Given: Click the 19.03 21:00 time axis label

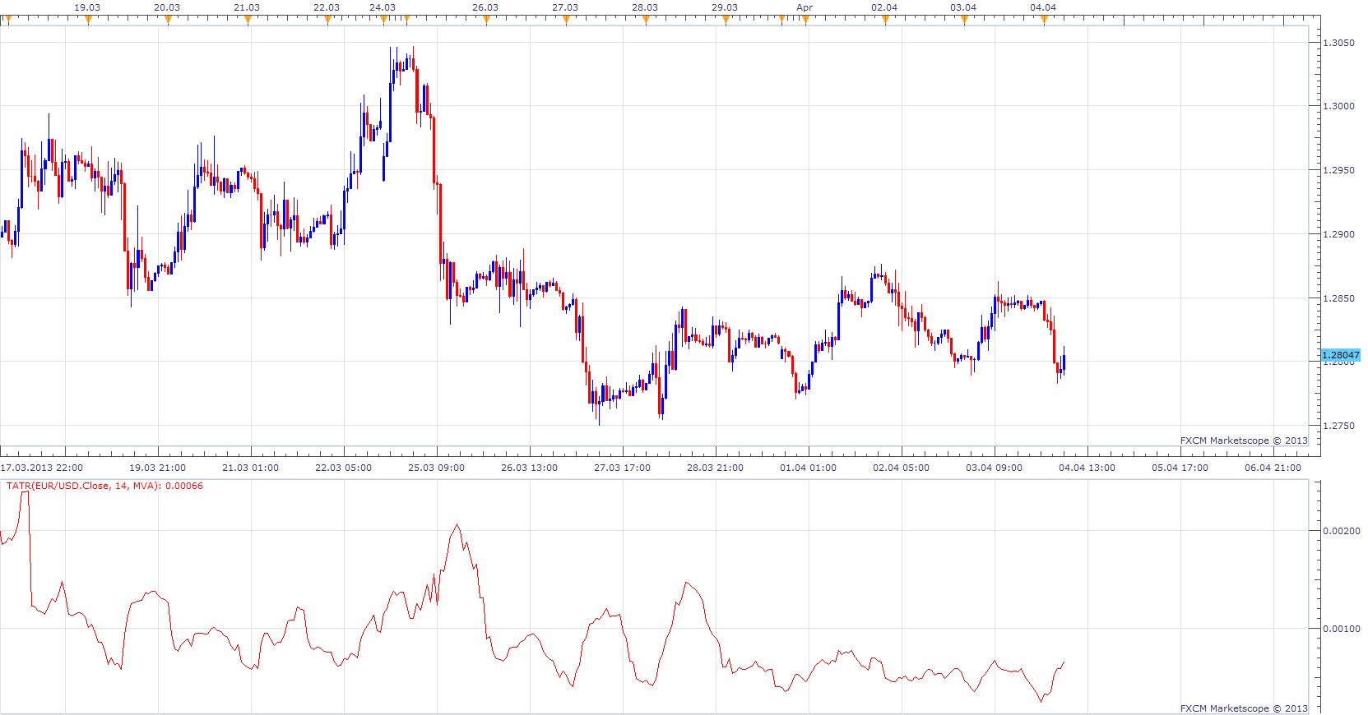Looking at the screenshot, I should (x=157, y=468).
